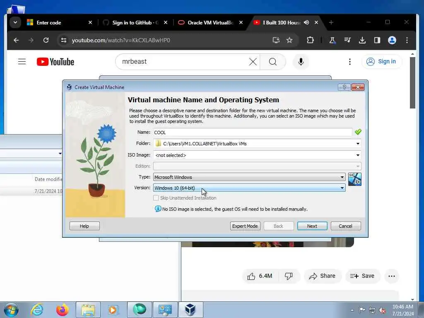
Task: Click the Help button in the dialog
Action: point(84,226)
